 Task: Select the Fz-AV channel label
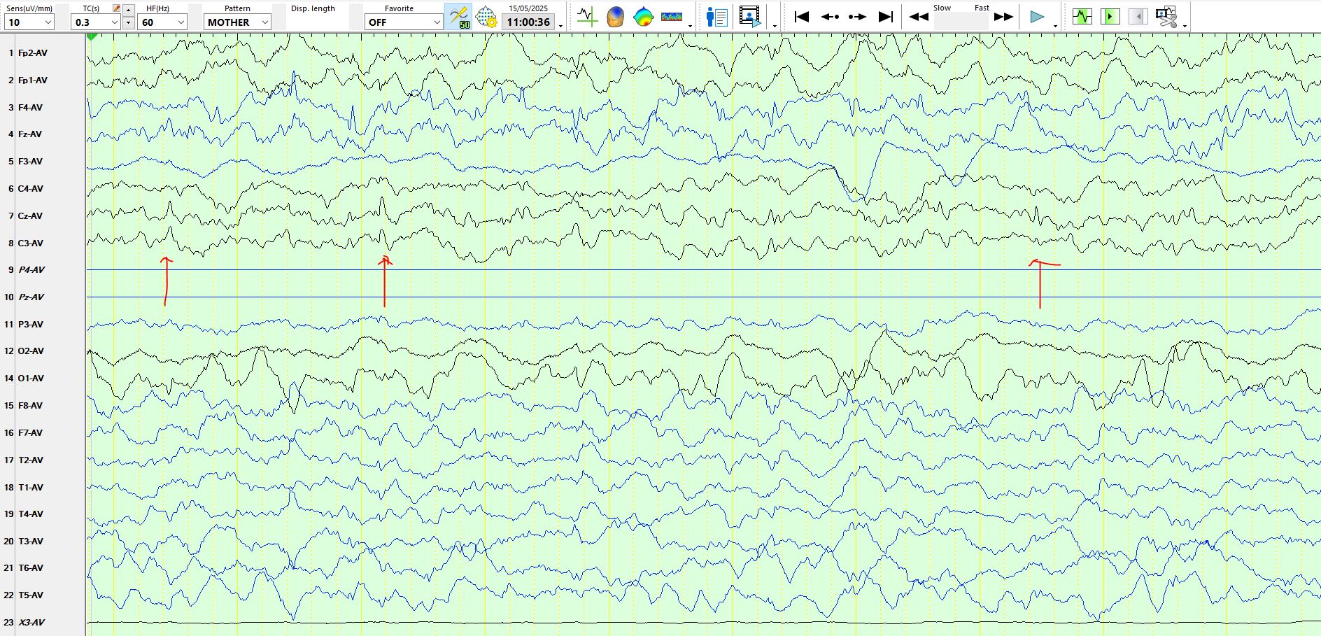[x=30, y=134]
